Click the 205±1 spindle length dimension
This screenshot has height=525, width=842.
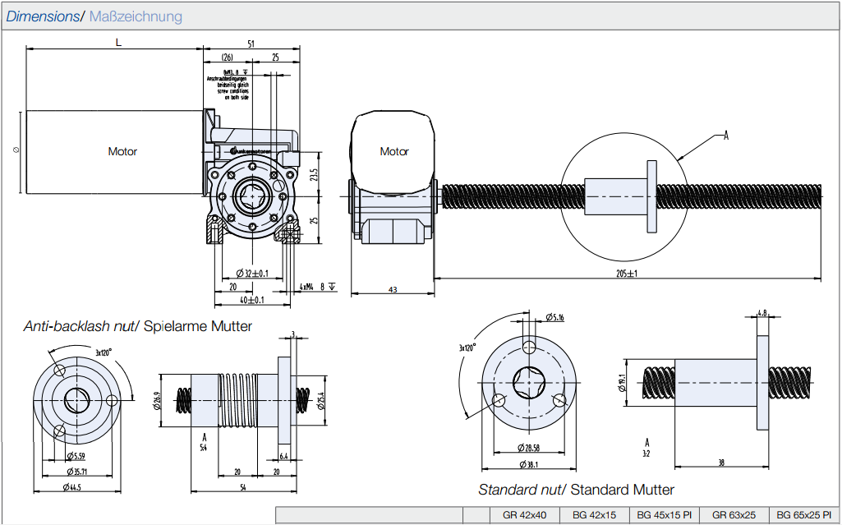tap(627, 273)
